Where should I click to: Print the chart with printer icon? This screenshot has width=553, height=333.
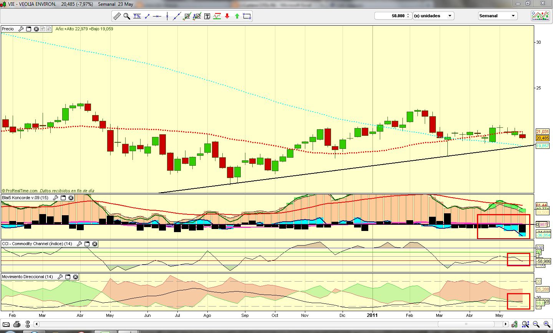click(x=16, y=325)
